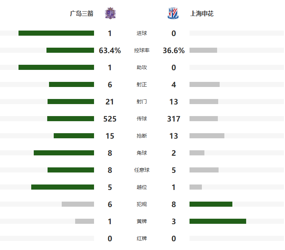Click 广岛三箭's gray 黄牌 bar
This screenshot has height=250, width=285.
click(85, 221)
